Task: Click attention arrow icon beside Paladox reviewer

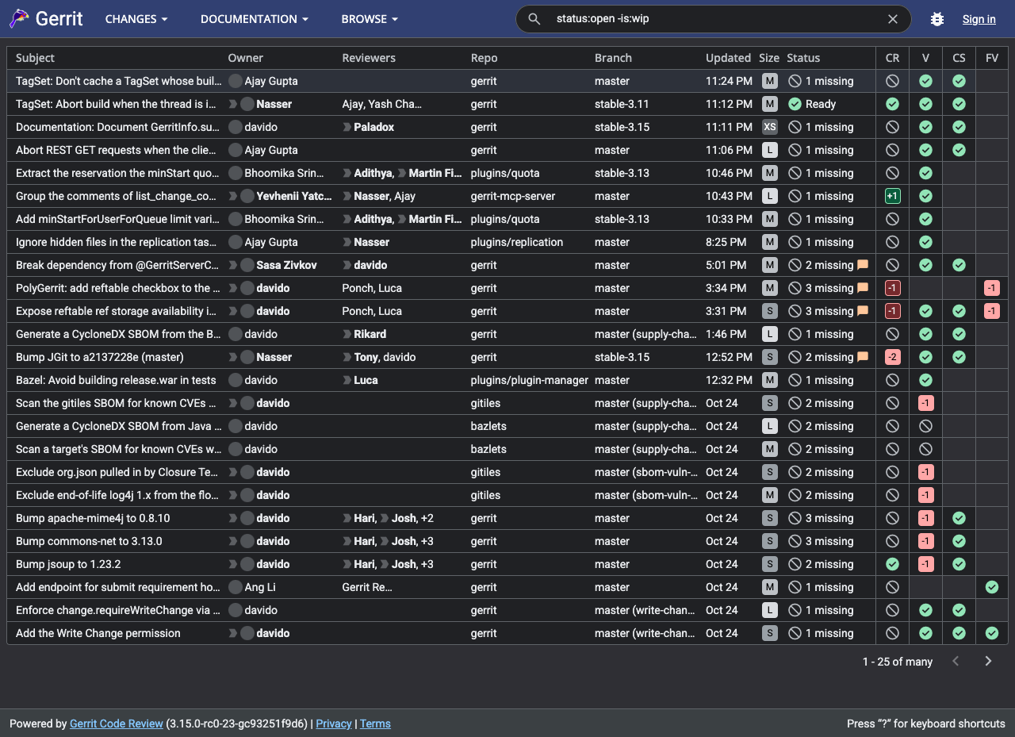Action: click(x=347, y=127)
